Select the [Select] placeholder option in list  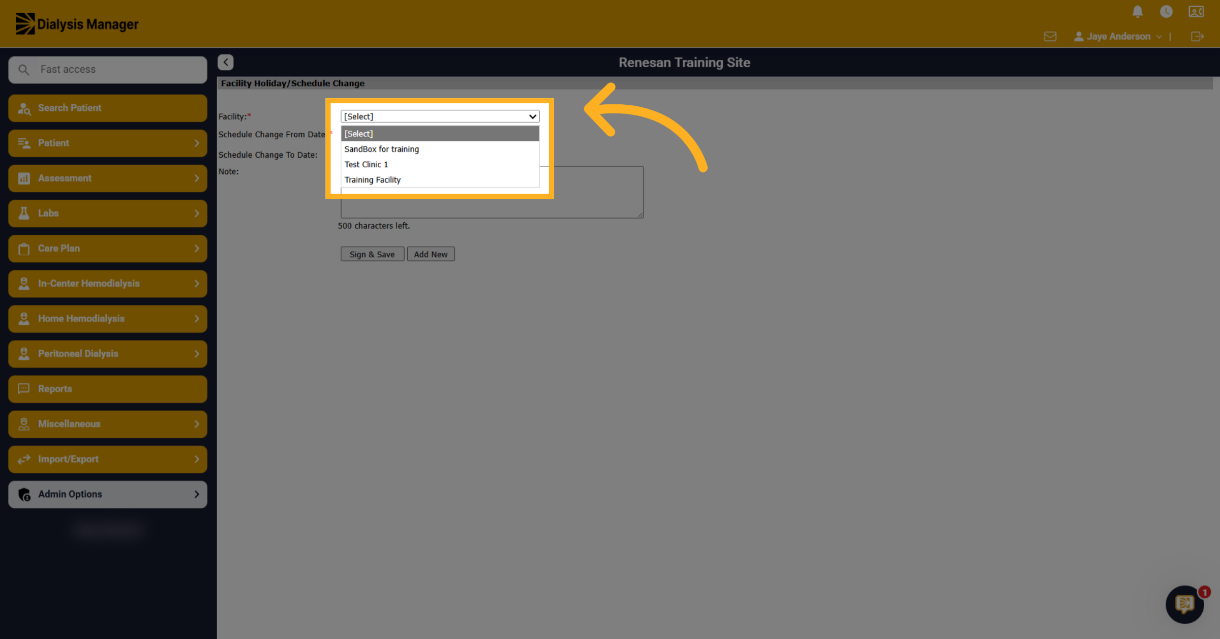[x=440, y=134]
